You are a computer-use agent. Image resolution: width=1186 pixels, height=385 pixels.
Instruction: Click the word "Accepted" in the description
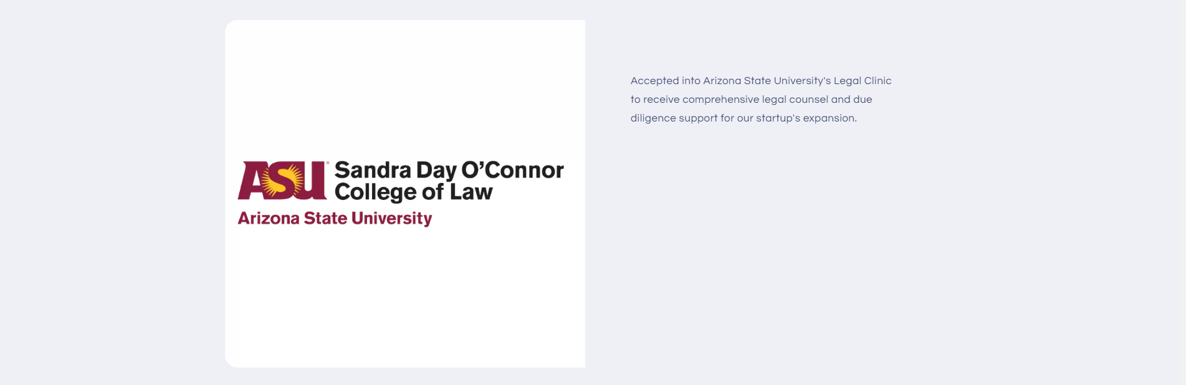click(654, 81)
